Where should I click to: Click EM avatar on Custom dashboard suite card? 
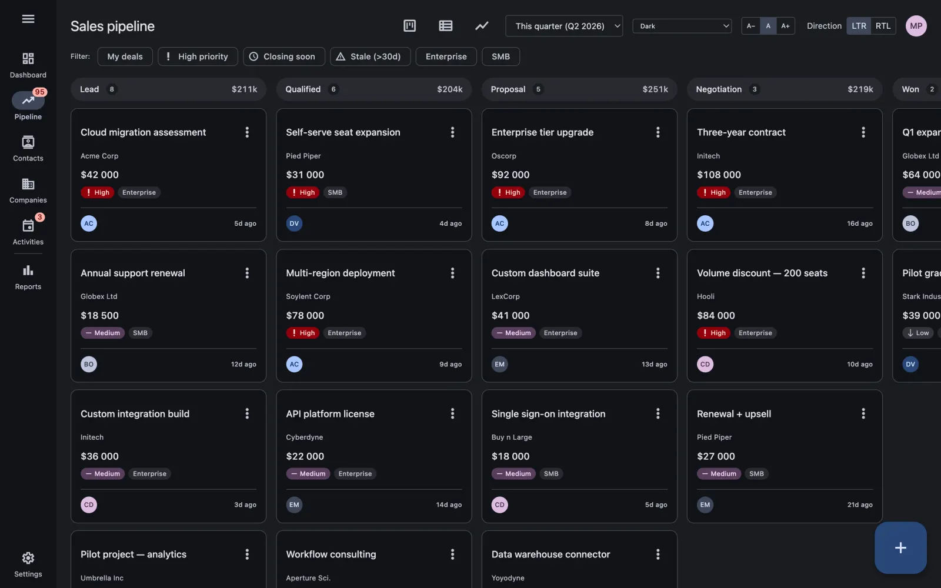coord(499,364)
